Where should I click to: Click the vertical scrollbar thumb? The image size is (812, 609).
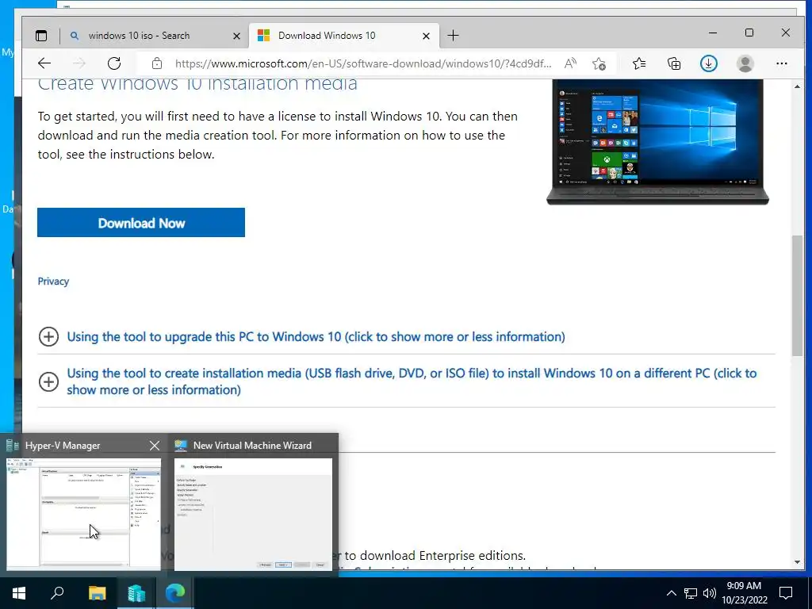[x=797, y=295]
